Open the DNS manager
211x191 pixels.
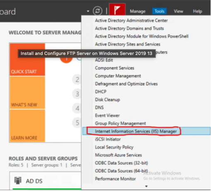coord(99,107)
